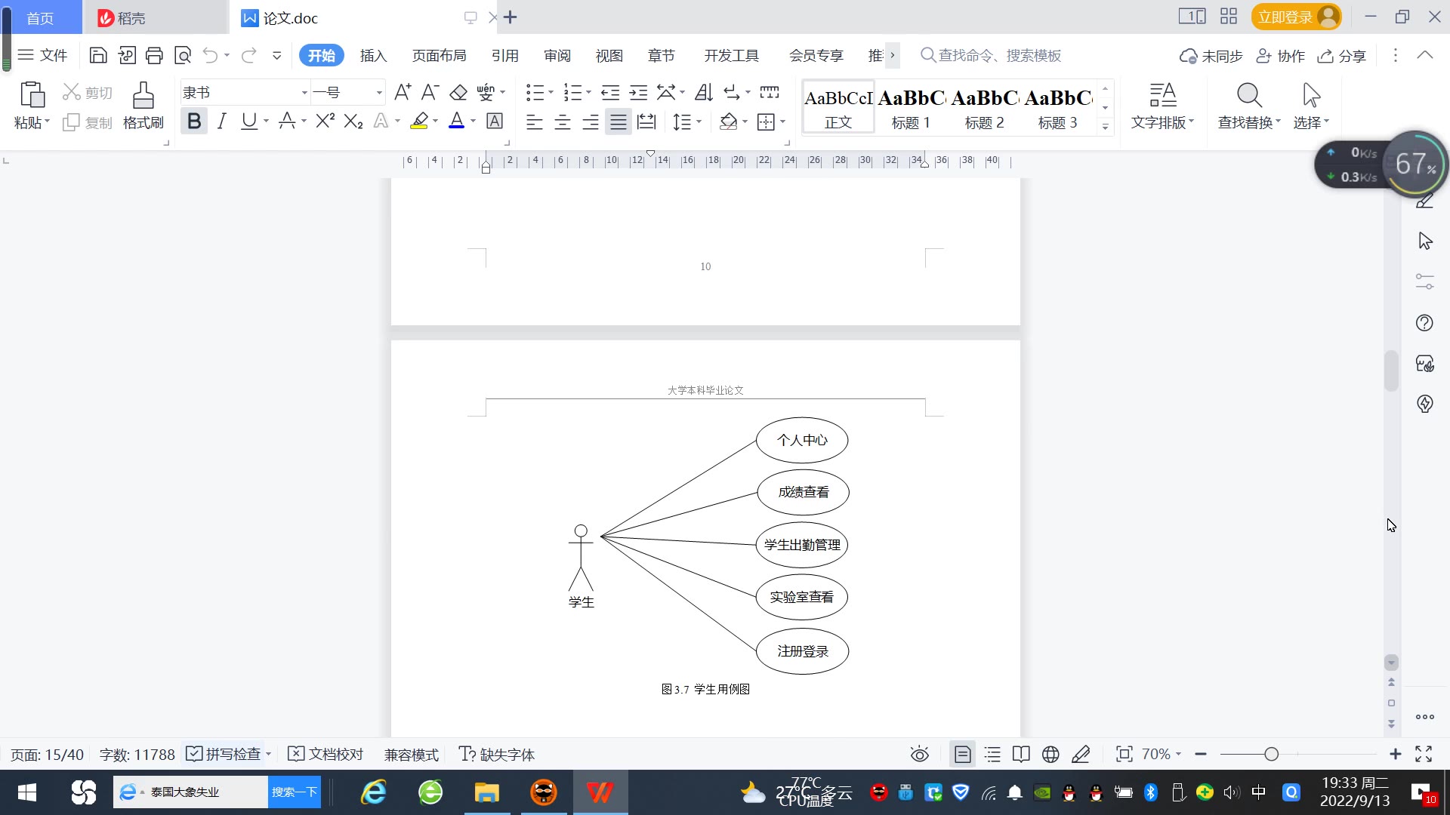Open Find and Replace magnifier

coord(1249,96)
